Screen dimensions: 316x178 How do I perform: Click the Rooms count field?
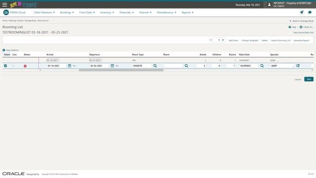coord(231,66)
